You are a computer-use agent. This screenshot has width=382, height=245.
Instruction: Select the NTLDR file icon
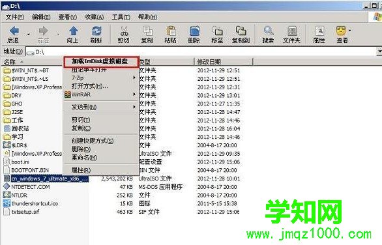tap(7, 195)
